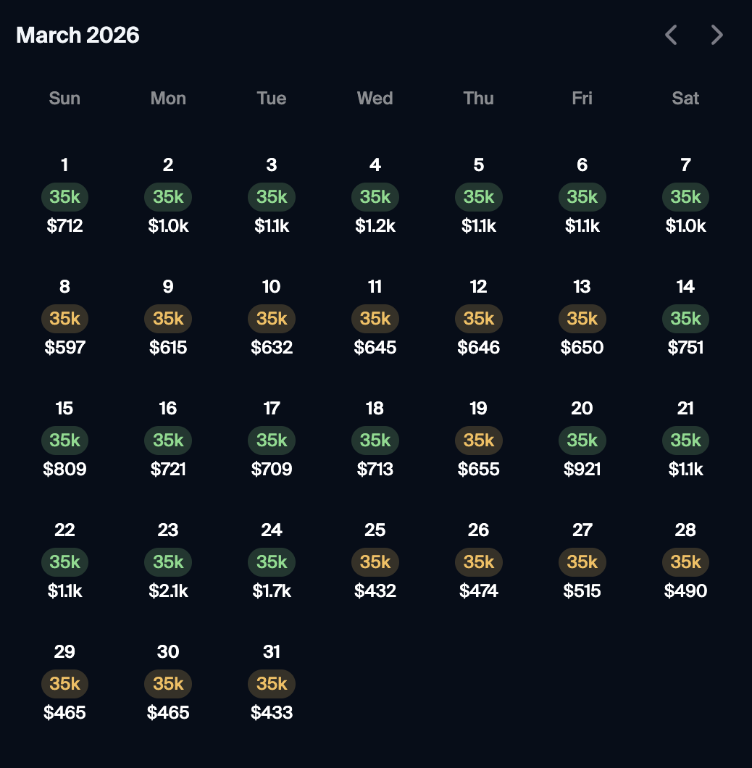Advance to the next month
752x768 pixels.
[717, 35]
